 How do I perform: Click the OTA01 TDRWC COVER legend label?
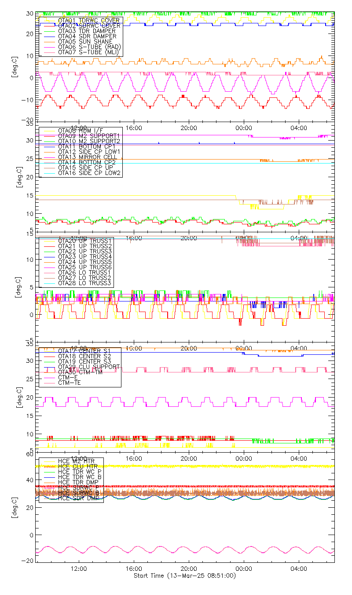coord(89,20)
